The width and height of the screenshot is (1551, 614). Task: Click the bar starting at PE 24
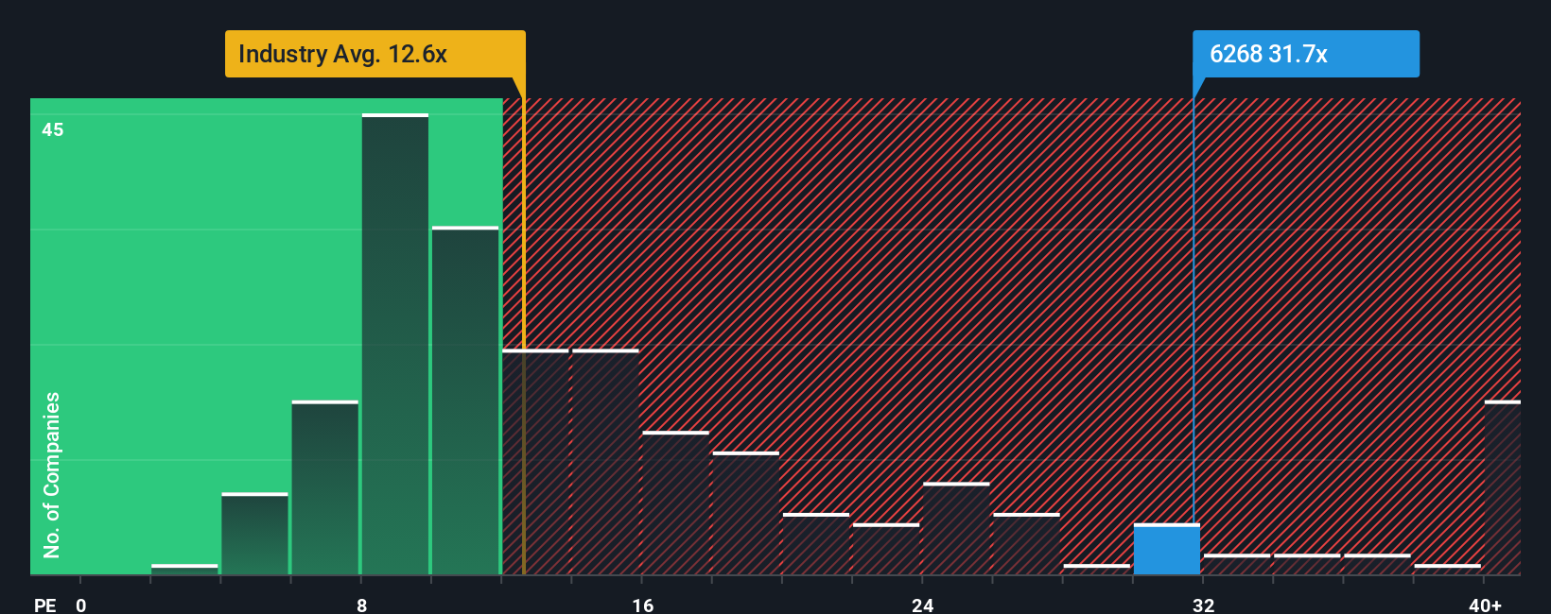click(956, 529)
